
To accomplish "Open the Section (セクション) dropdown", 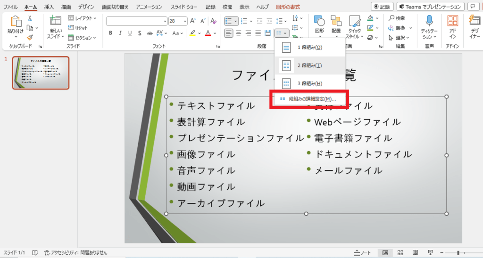I will [82, 38].
